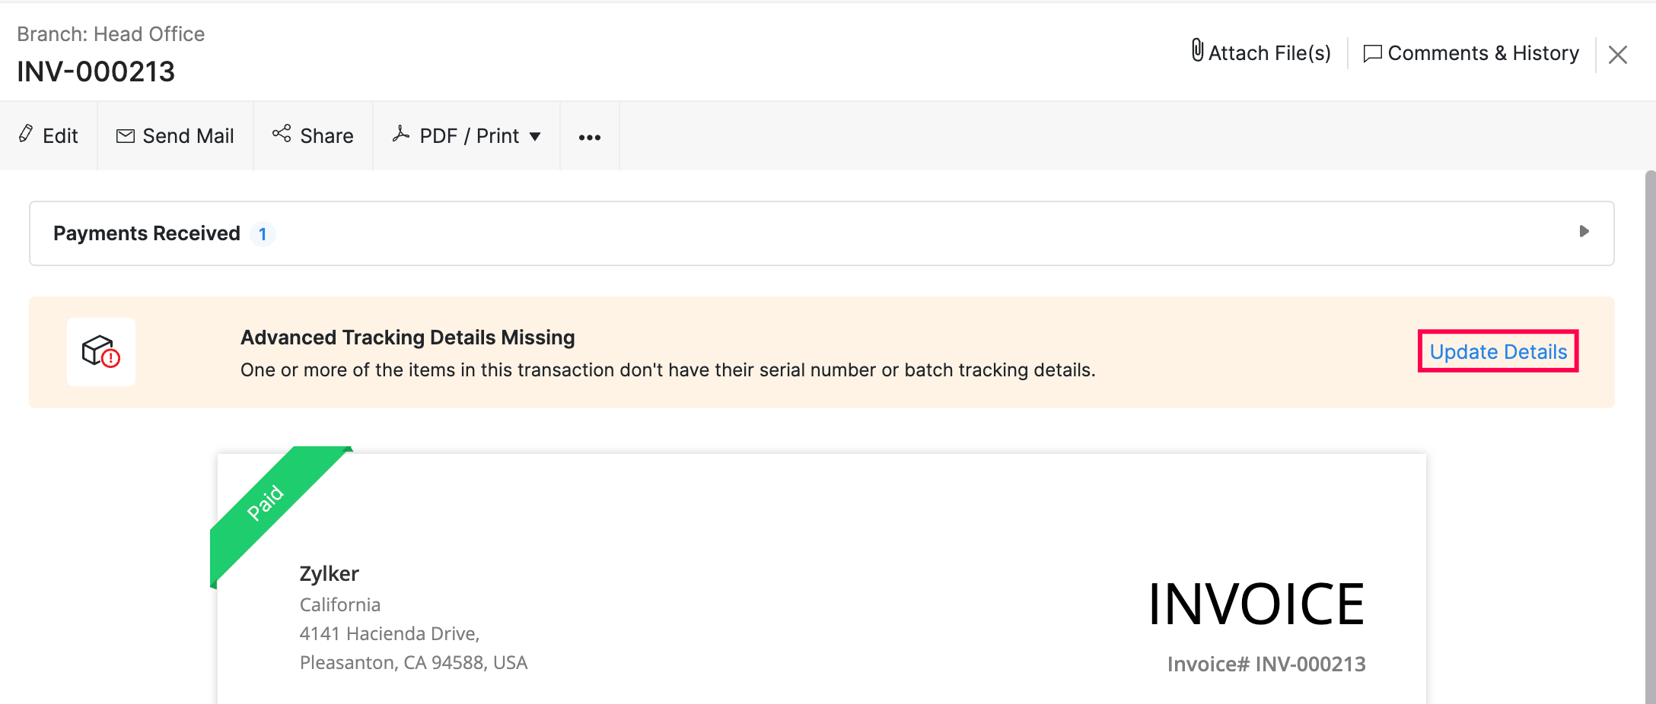The height and width of the screenshot is (704, 1656).
Task: Click the large INVOICE heading in document
Action: click(1256, 604)
